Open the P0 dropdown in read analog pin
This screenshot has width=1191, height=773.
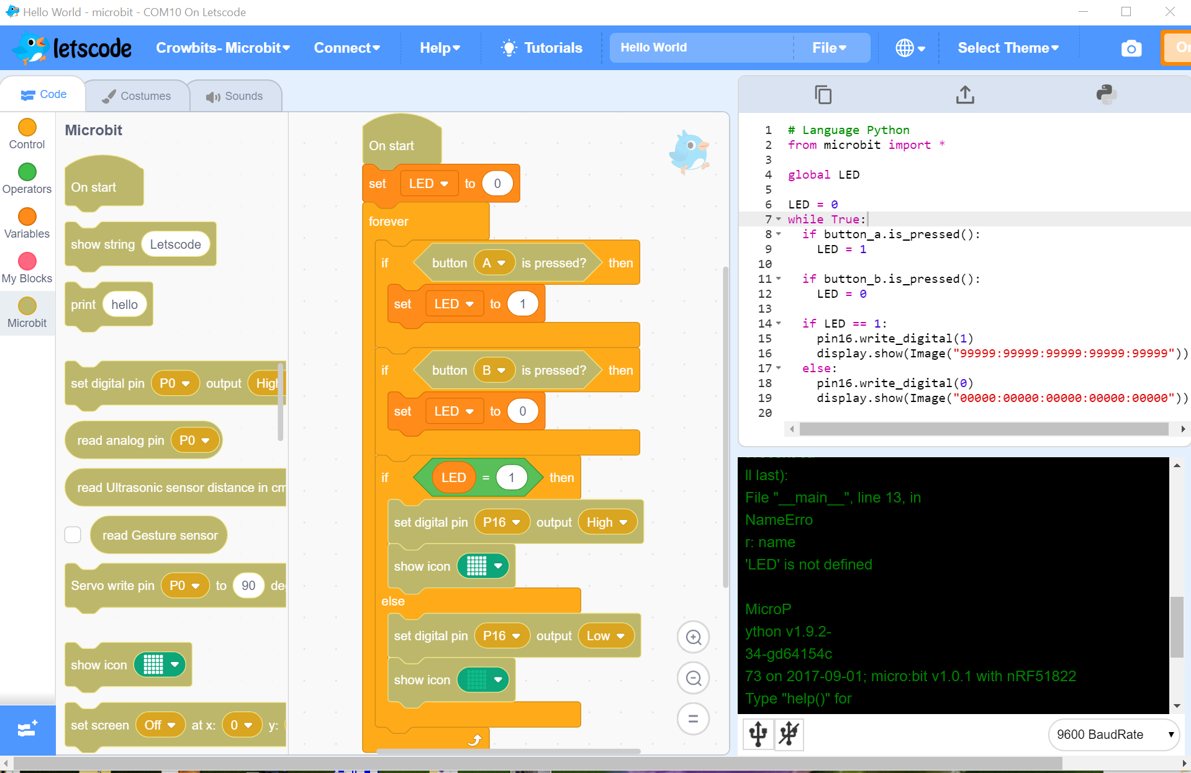pyautogui.click(x=194, y=440)
